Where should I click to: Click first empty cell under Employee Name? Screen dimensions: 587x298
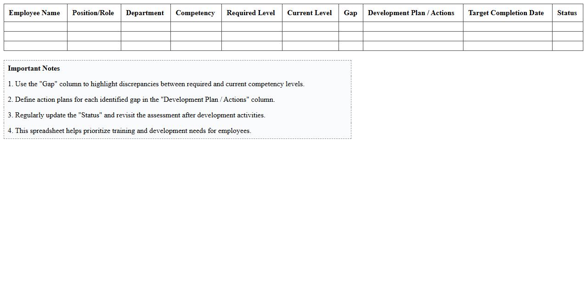pyautogui.click(x=35, y=27)
